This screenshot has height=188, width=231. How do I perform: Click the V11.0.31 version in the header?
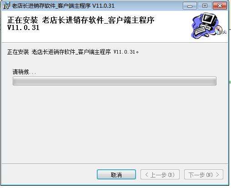click(23, 28)
